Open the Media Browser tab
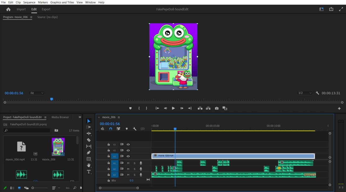The width and height of the screenshot is (346, 192). [60, 117]
